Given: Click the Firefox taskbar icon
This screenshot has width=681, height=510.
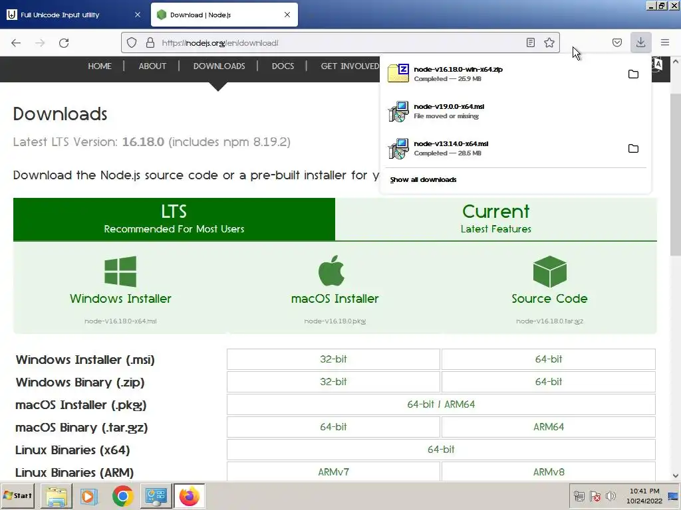Looking at the screenshot, I should coord(189,495).
